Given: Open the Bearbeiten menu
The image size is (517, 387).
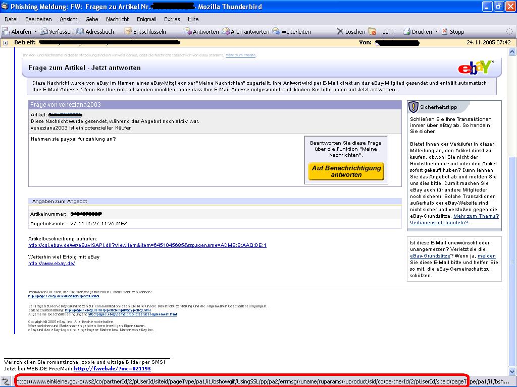Looking at the screenshot, I should pyautogui.click(x=38, y=19).
